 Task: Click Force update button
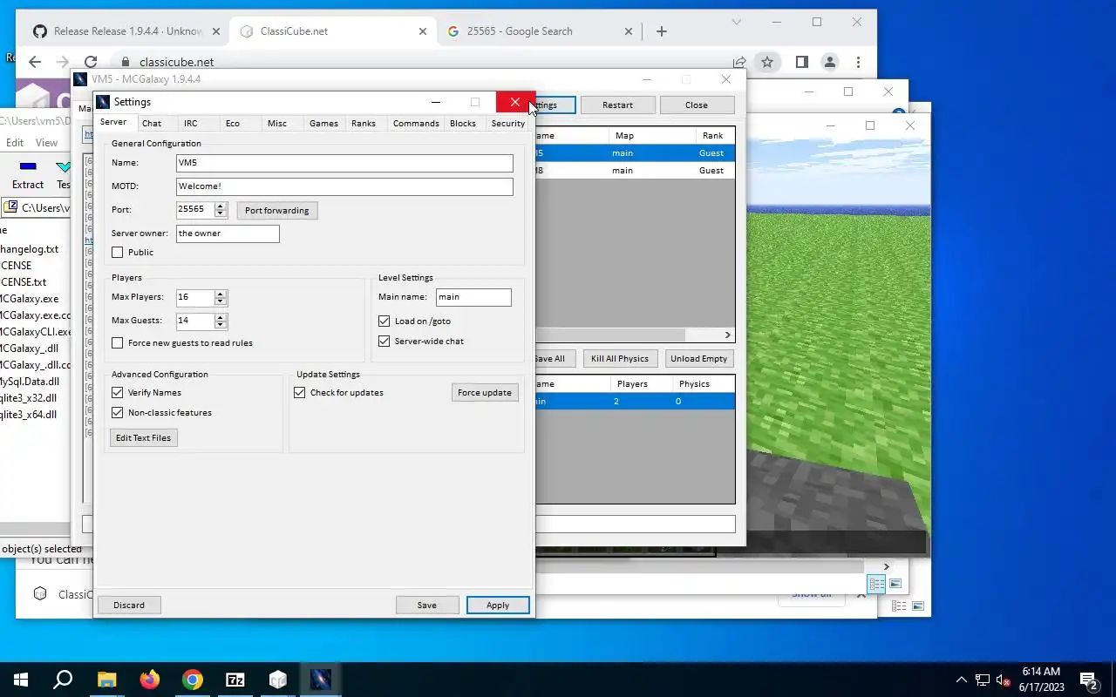pyautogui.click(x=485, y=393)
